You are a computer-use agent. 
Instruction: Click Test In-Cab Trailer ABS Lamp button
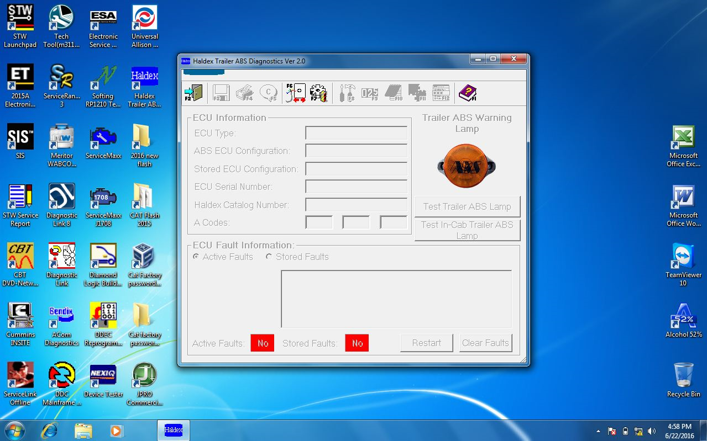(x=467, y=230)
